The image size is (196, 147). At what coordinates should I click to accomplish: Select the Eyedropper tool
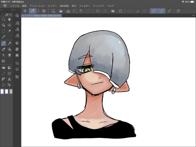[3, 37]
